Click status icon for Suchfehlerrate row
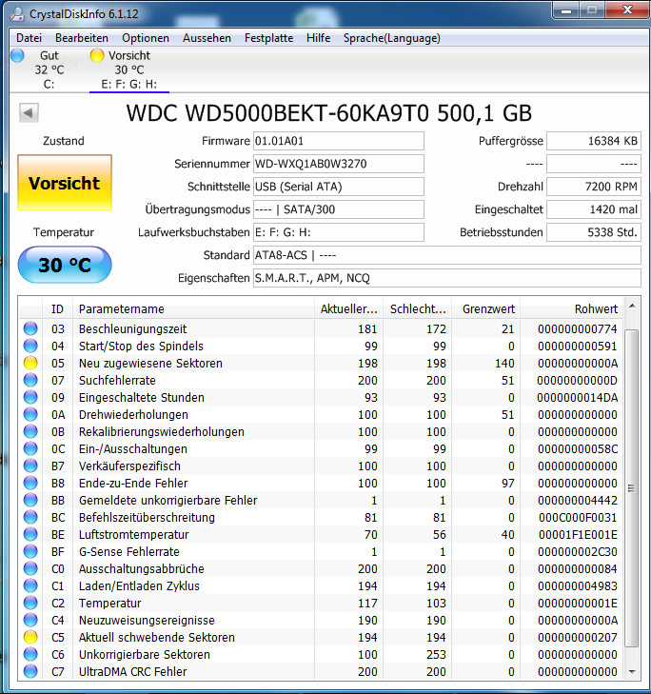Screen dimensions: 651x694 (x=30, y=380)
